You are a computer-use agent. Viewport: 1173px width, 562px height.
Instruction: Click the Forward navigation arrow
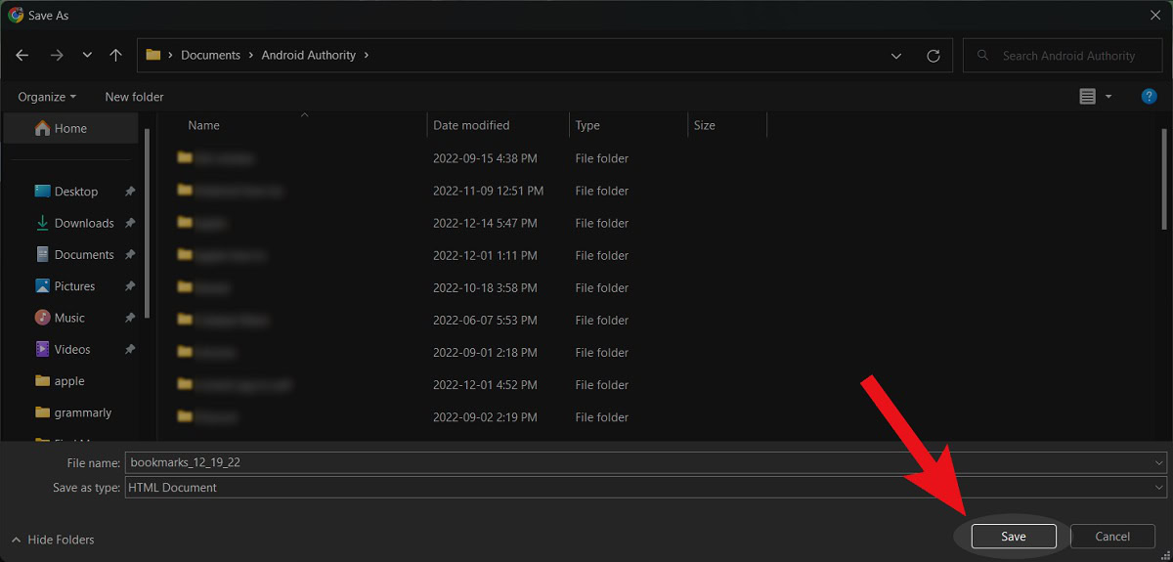click(56, 56)
